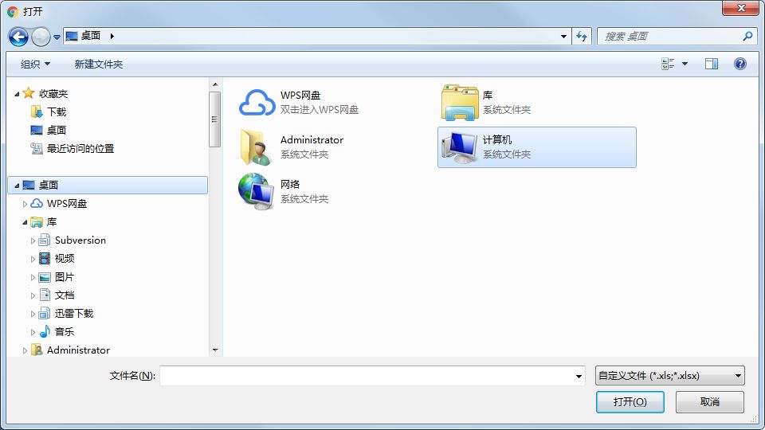Click the Subversion library icon in tree
Viewport: 765px width, 430px height.
pyautogui.click(x=45, y=240)
